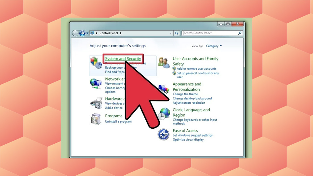
Task: Click the Hardware and Sound printer icon
Action: [96, 103]
